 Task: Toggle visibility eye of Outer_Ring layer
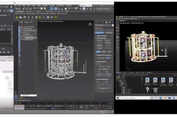tap(22, 38)
